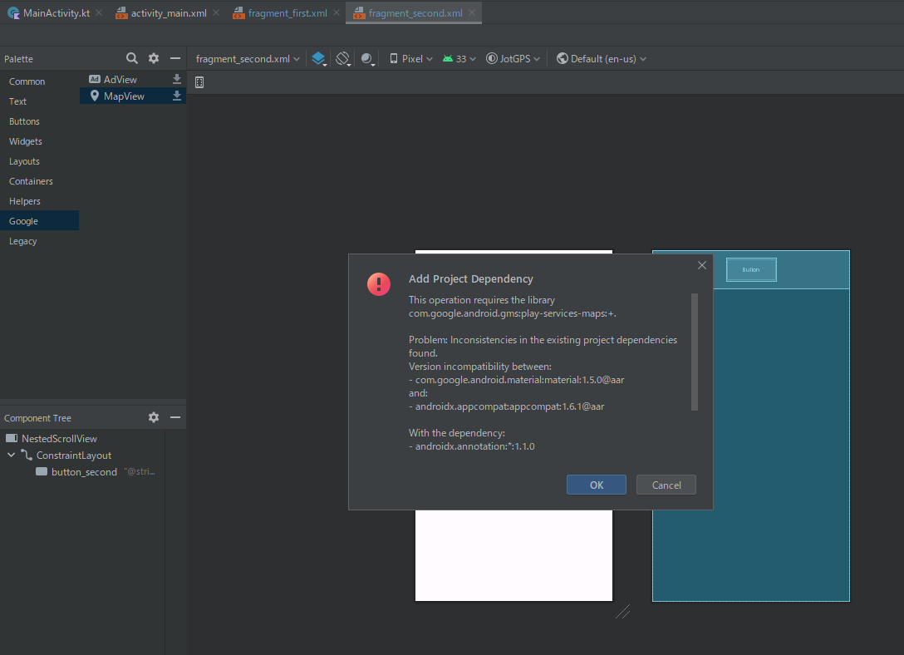Collapse the ConstraintLayout tree node

(x=11, y=455)
